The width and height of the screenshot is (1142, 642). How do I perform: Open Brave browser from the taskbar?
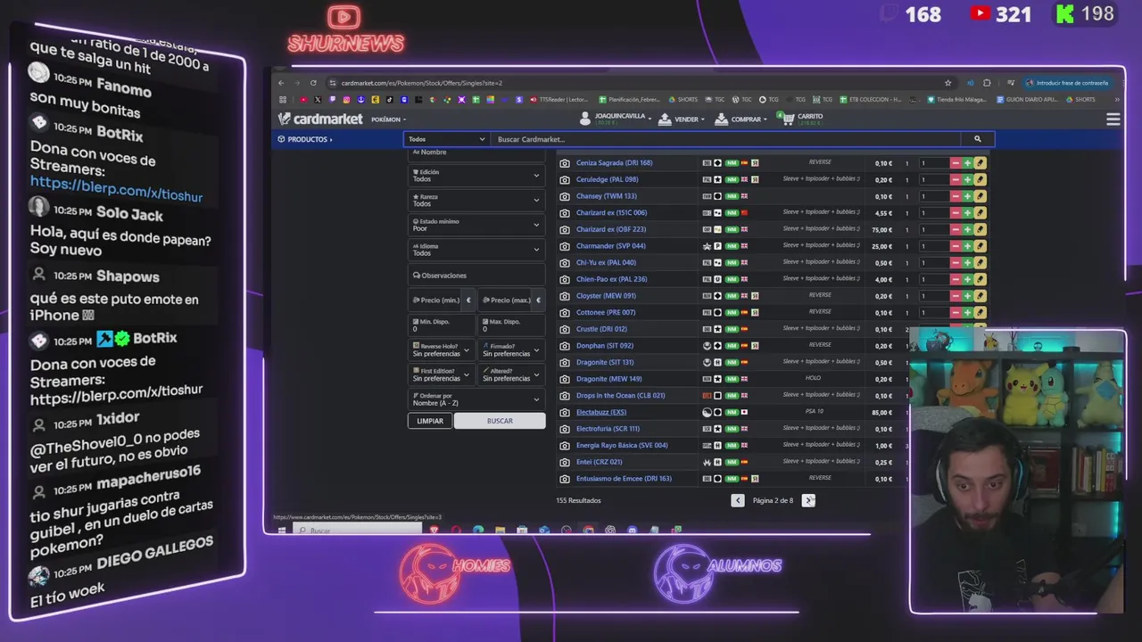pyautogui.click(x=434, y=531)
